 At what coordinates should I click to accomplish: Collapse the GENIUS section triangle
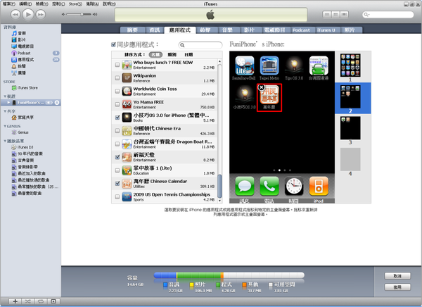click(5, 126)
